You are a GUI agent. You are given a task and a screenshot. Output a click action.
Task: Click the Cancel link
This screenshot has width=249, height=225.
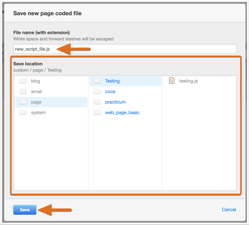click(x=229, y=210)
